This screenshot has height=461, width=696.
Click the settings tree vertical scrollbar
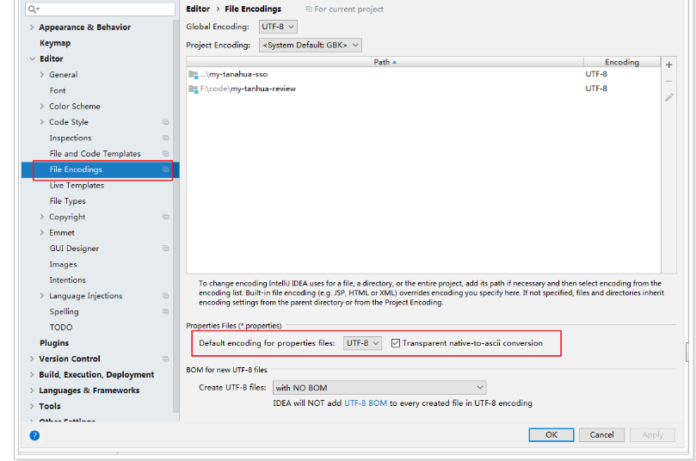click(x=176, y=218)
